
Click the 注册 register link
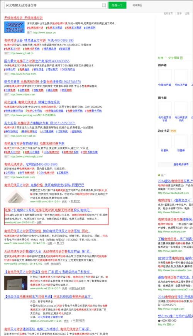(187, 13)
